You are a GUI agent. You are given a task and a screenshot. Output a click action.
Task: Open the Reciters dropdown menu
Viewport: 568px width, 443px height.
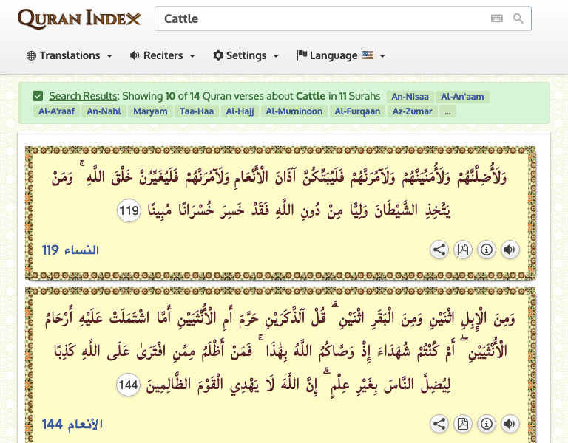point(162,55)
